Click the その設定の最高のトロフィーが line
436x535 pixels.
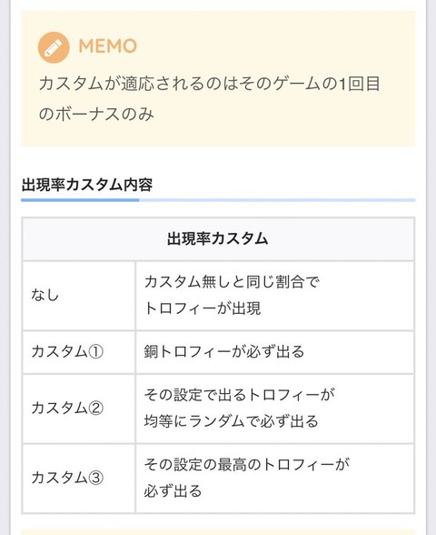pos(247,465)
